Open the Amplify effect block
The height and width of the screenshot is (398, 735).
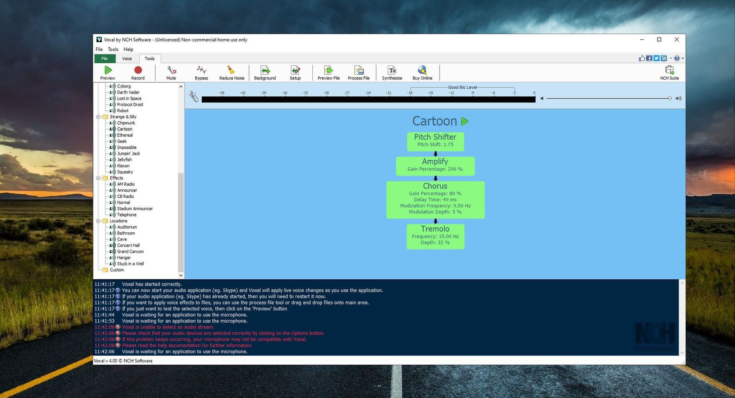[435, 165]
